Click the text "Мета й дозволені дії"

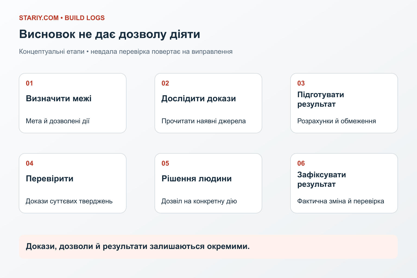point(58,121)
